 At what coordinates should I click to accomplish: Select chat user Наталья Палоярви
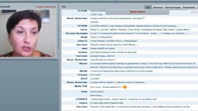(x=76, y=33)
